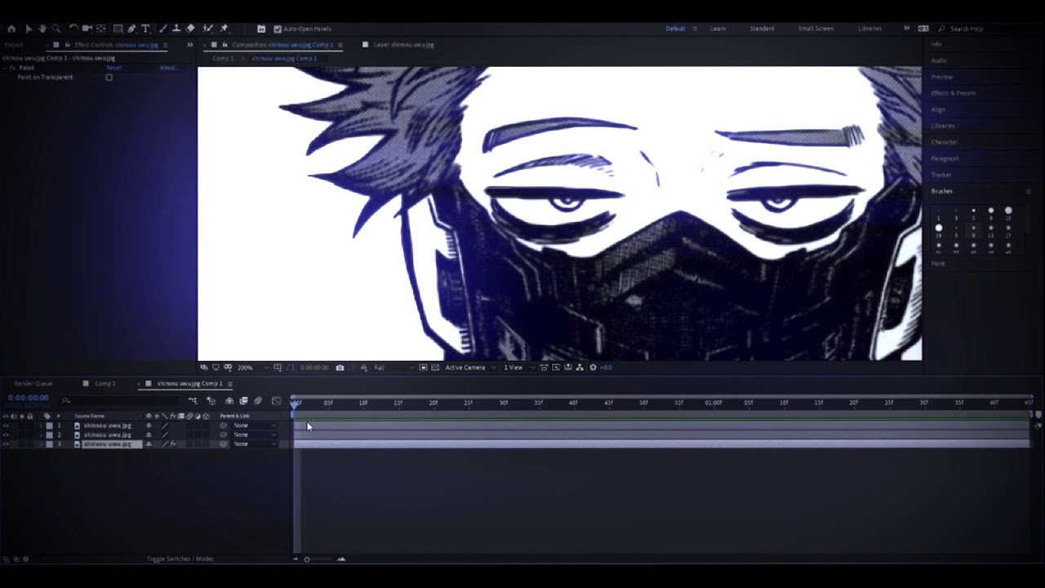Click the Home icon in toolbar
The image size is (1045, 588).
pos(11,29)
